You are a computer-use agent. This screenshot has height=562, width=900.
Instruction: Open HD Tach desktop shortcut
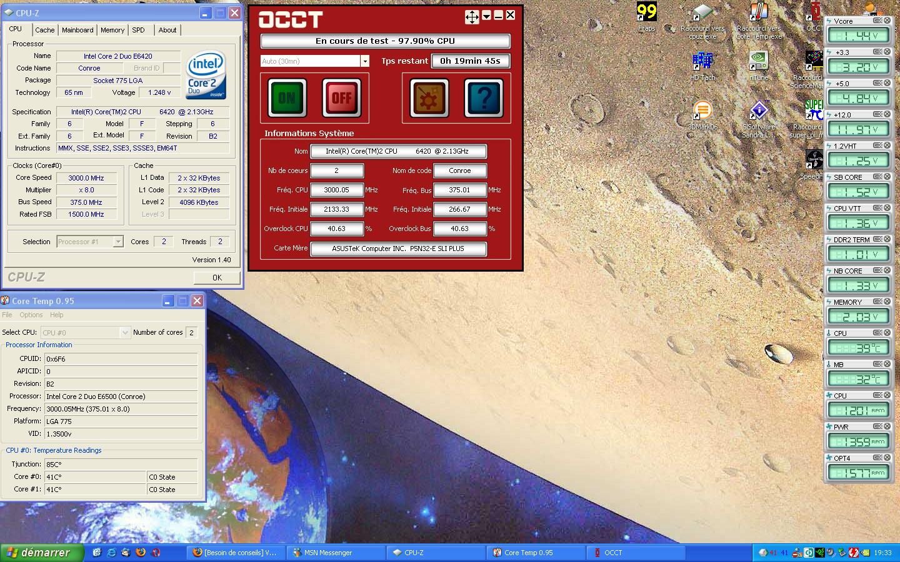click(702, 66)
